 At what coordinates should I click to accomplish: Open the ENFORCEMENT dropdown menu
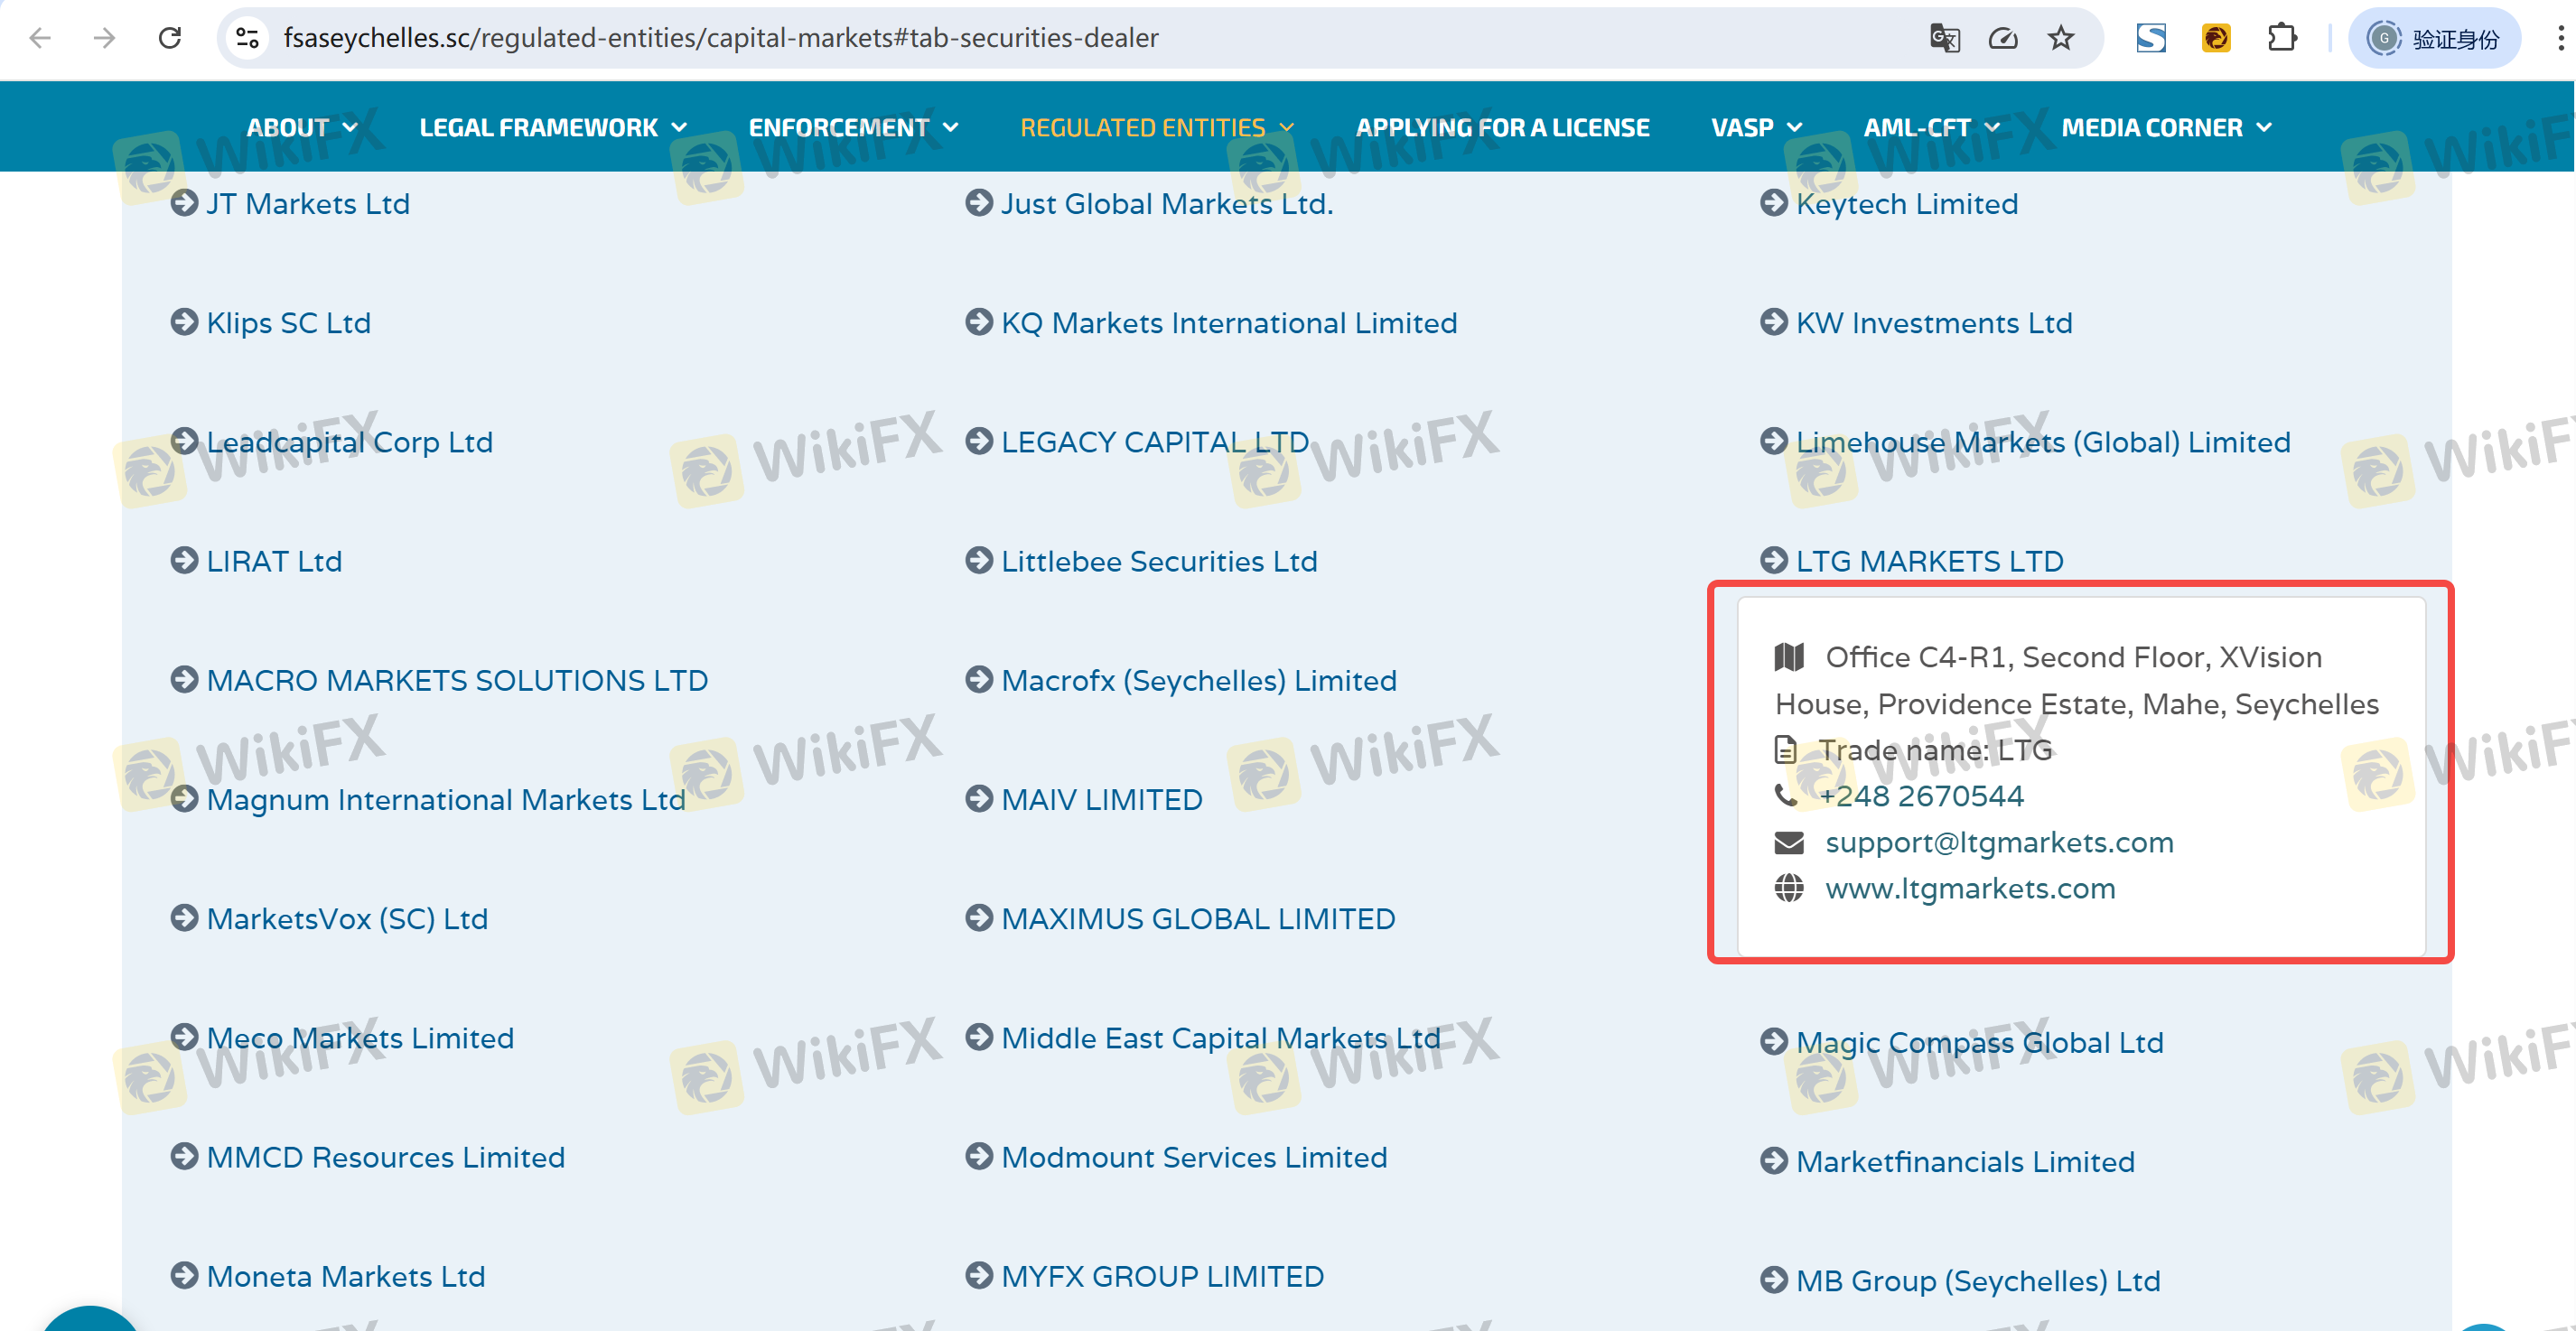(x=852, y=128)
